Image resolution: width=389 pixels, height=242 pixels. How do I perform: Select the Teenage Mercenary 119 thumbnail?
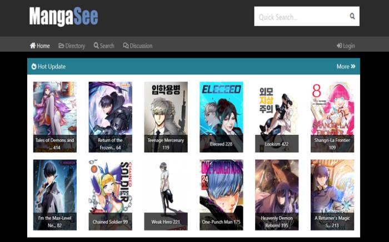[166, 117]
